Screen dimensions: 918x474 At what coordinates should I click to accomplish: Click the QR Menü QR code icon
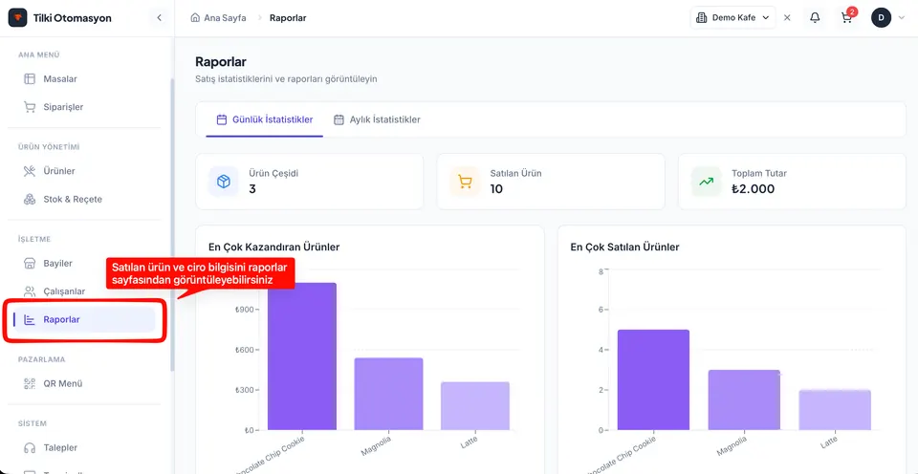click(x=30, y=384)
